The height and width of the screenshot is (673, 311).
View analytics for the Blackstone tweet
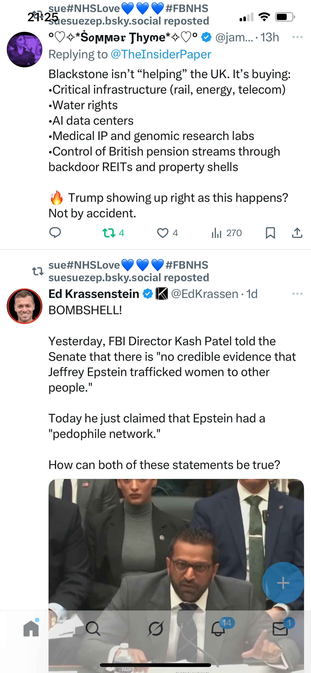click(x=217, y=233)
